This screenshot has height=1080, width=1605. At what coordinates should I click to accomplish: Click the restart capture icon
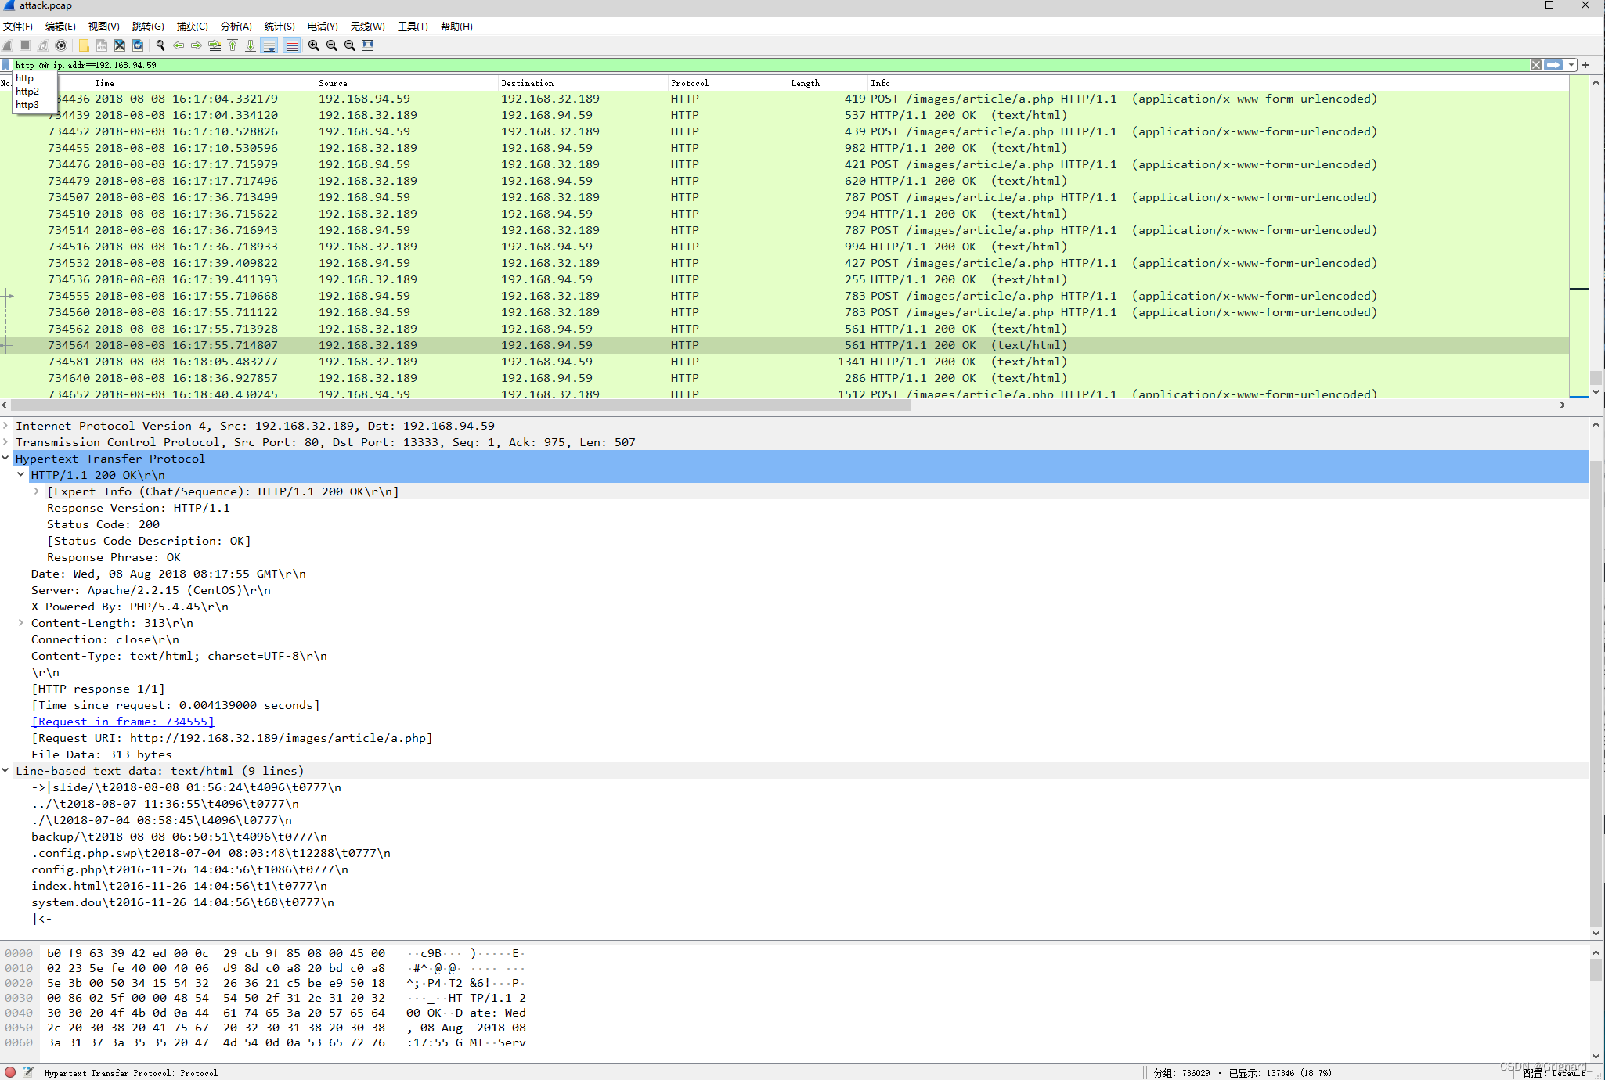pyautogui.click(x=43, y=45)
